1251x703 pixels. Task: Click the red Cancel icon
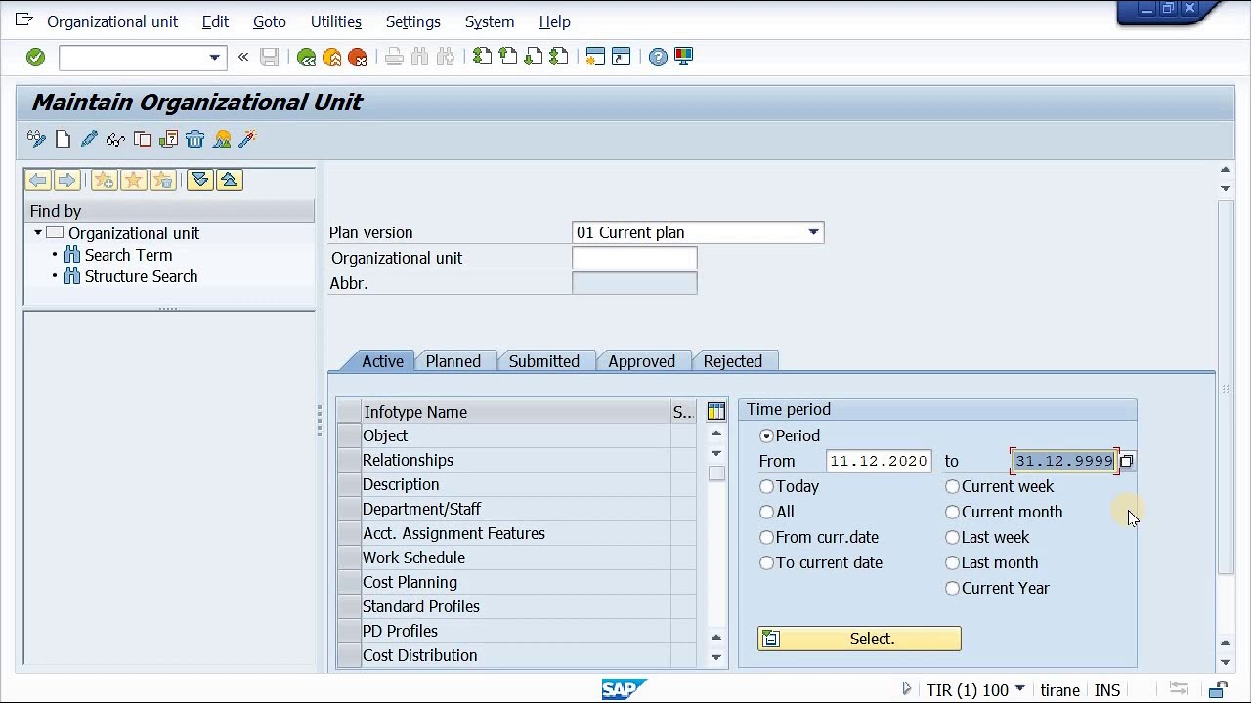(x=358, y=58)
